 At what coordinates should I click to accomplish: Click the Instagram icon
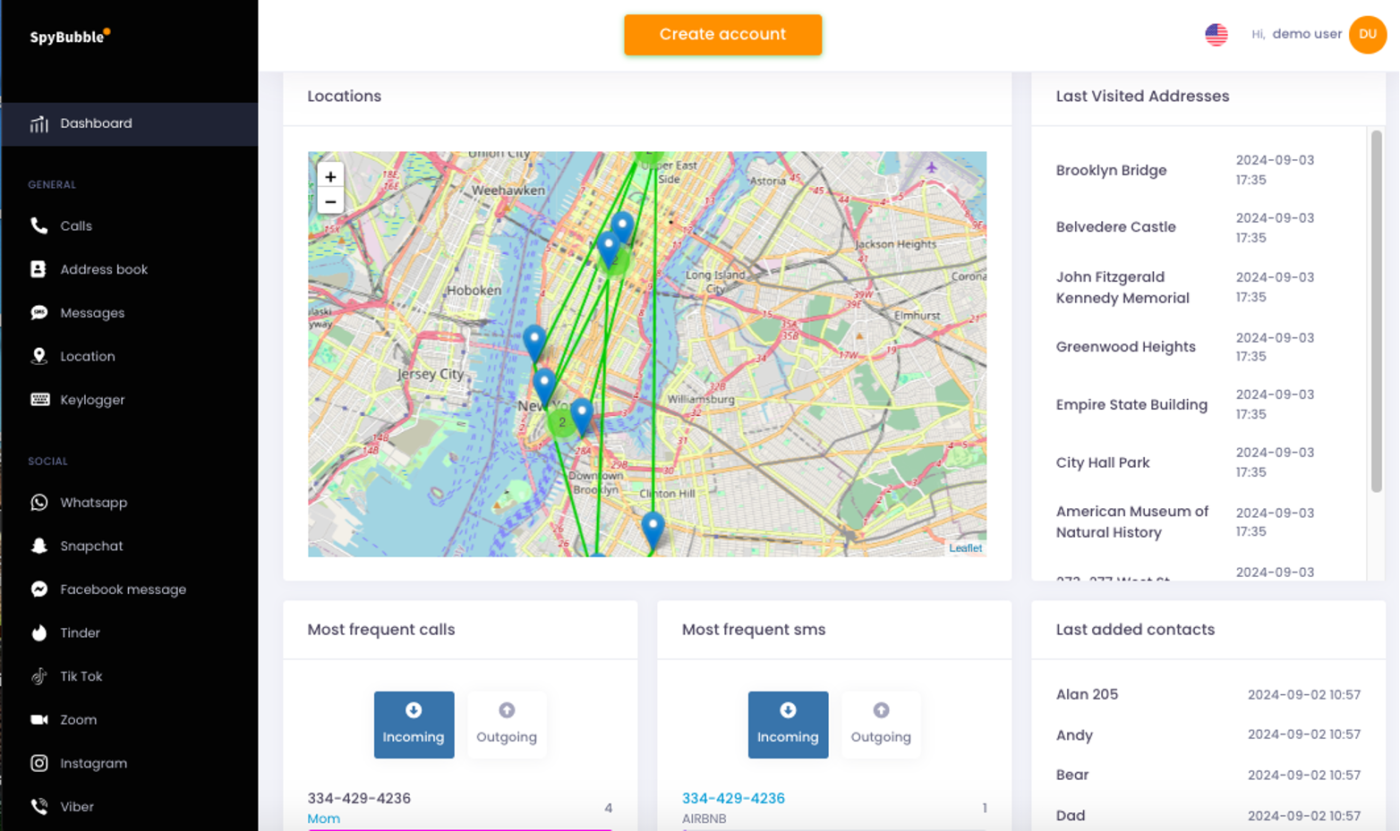(x=38, y=763)
